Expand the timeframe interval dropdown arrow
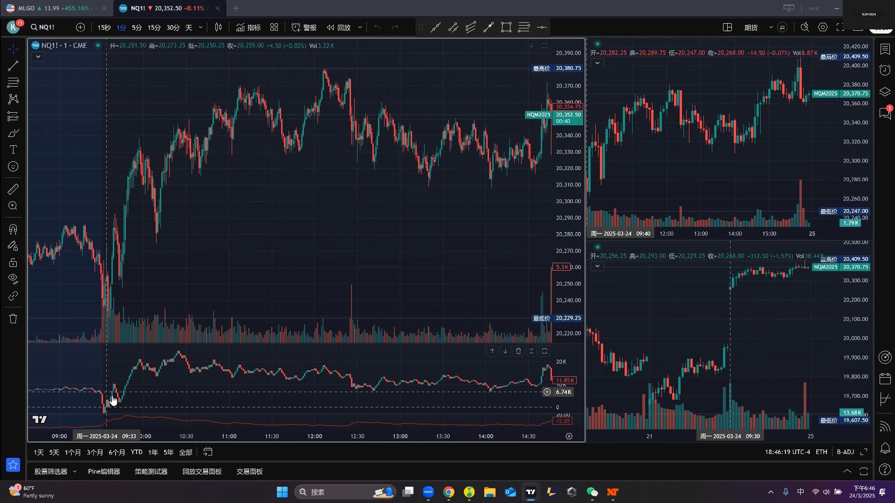 (201, 27)
